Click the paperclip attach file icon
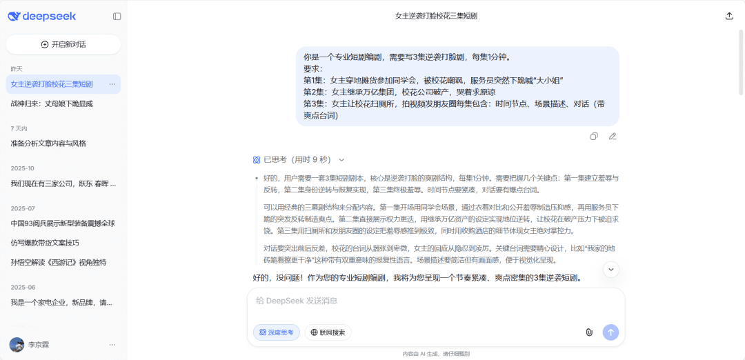 pos(588,332)
